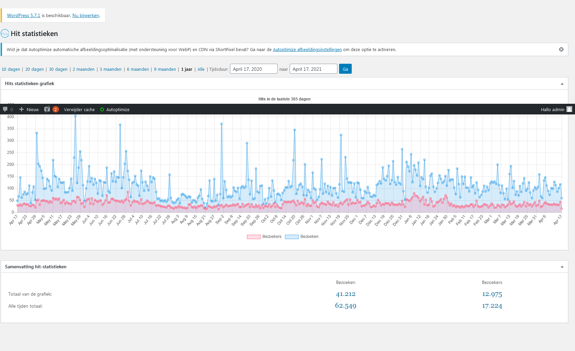The width and height of the screenshot is (575, 351).
Task: Dismiss the Autoptimize notice
Action: (x=561, y=49)
